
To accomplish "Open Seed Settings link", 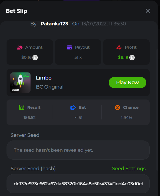I will pos(129,168).
